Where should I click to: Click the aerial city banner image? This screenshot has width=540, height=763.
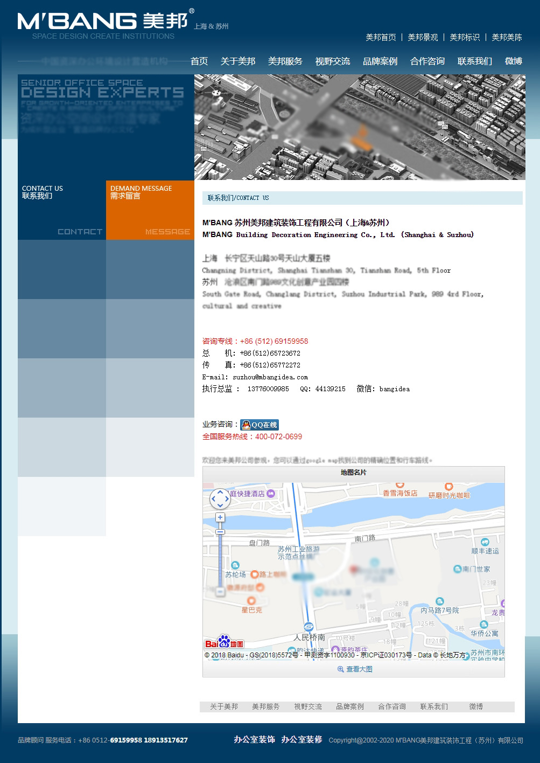click(x=360, y=127)
